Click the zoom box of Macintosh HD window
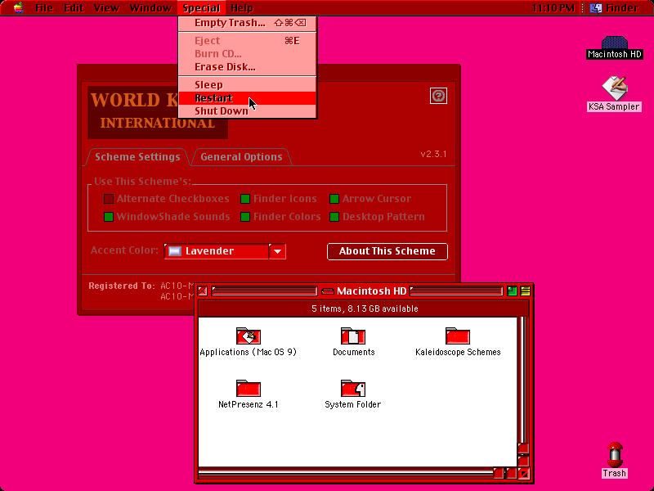Screen dimensions: 654x491 point(513,291)
